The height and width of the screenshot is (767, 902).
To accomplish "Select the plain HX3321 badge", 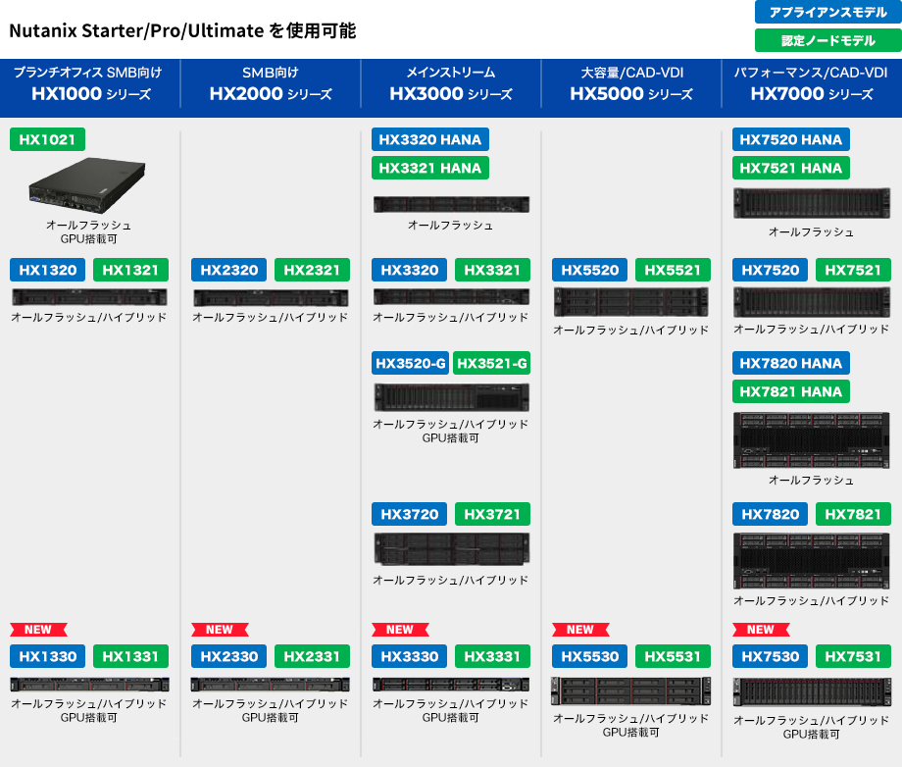I will click(x=492, y=270).
